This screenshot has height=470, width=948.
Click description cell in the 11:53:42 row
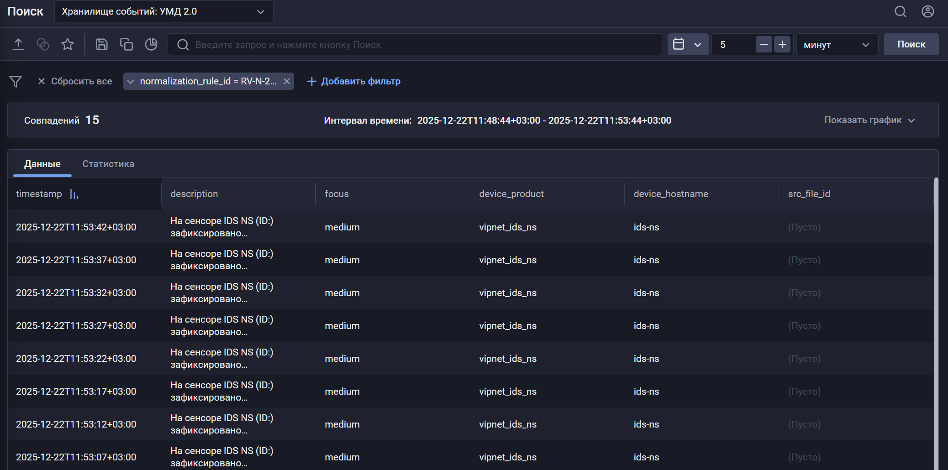(222, 227)
